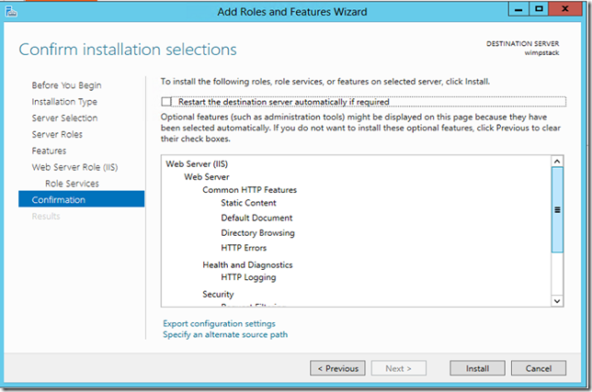Click HTTP Logging in the list
Image resolution: width=592 pixels, height=392 pixels.
coord(248,277)
